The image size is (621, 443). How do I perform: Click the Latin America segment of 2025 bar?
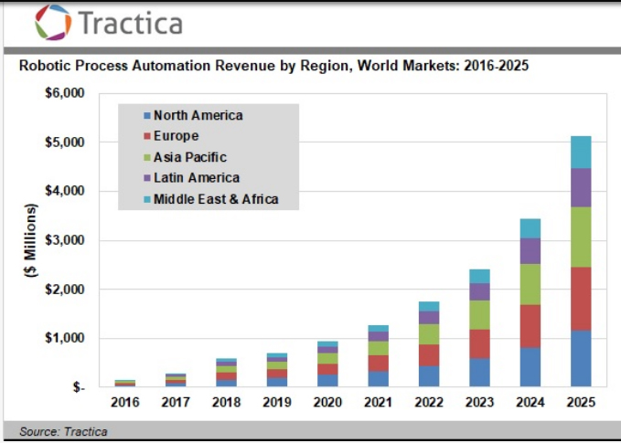point(581,187)
